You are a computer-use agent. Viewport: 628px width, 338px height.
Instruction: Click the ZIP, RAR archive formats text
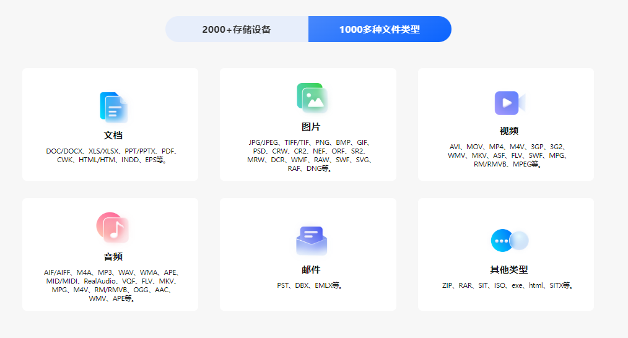tap(508, 285)
